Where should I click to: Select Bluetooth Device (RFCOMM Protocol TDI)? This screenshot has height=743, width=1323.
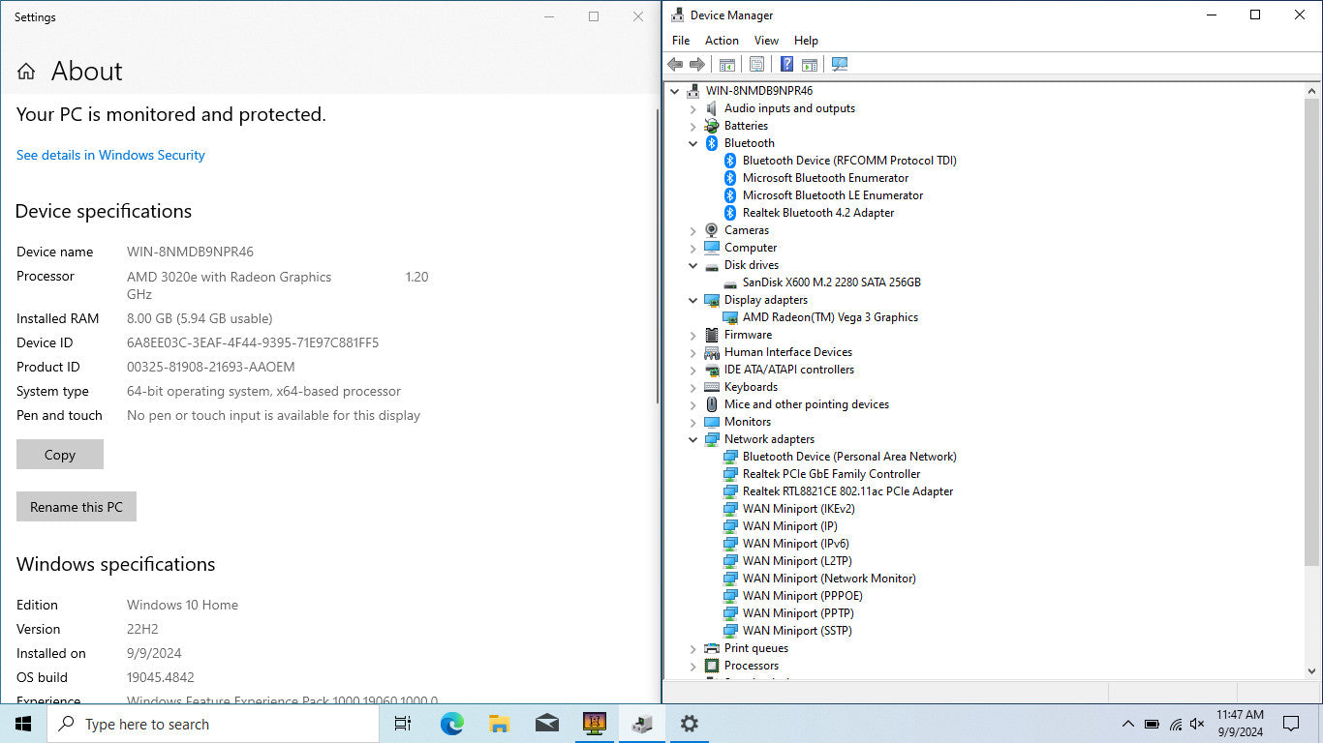849,161
